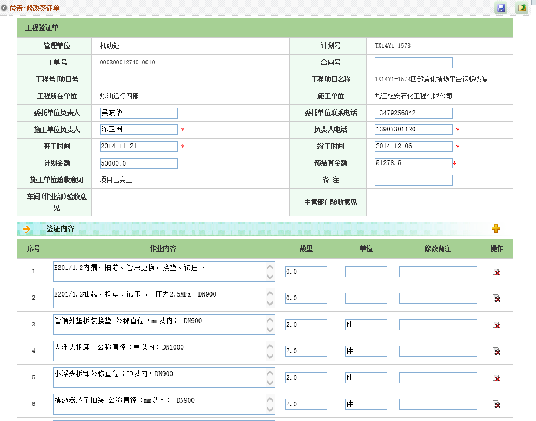Delete row 4 大浮头拆卸 entry
The width and height of the screenshot is (536, 421).
click(x=497, y=351)
